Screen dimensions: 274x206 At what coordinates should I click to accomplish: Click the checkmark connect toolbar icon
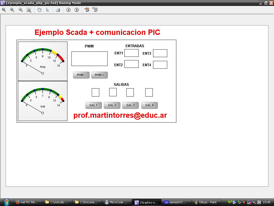(87, 10)
